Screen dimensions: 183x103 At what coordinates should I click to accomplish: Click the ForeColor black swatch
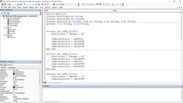coord(14,87)
